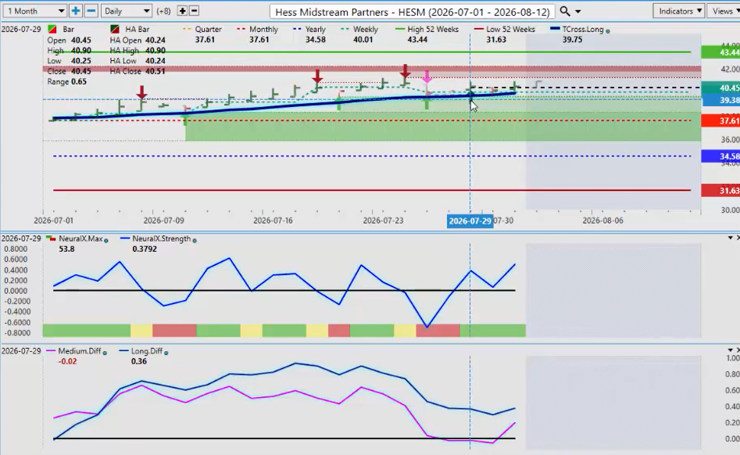
Task: Open the Indicators dropdown menu
Action: [678, 11]
